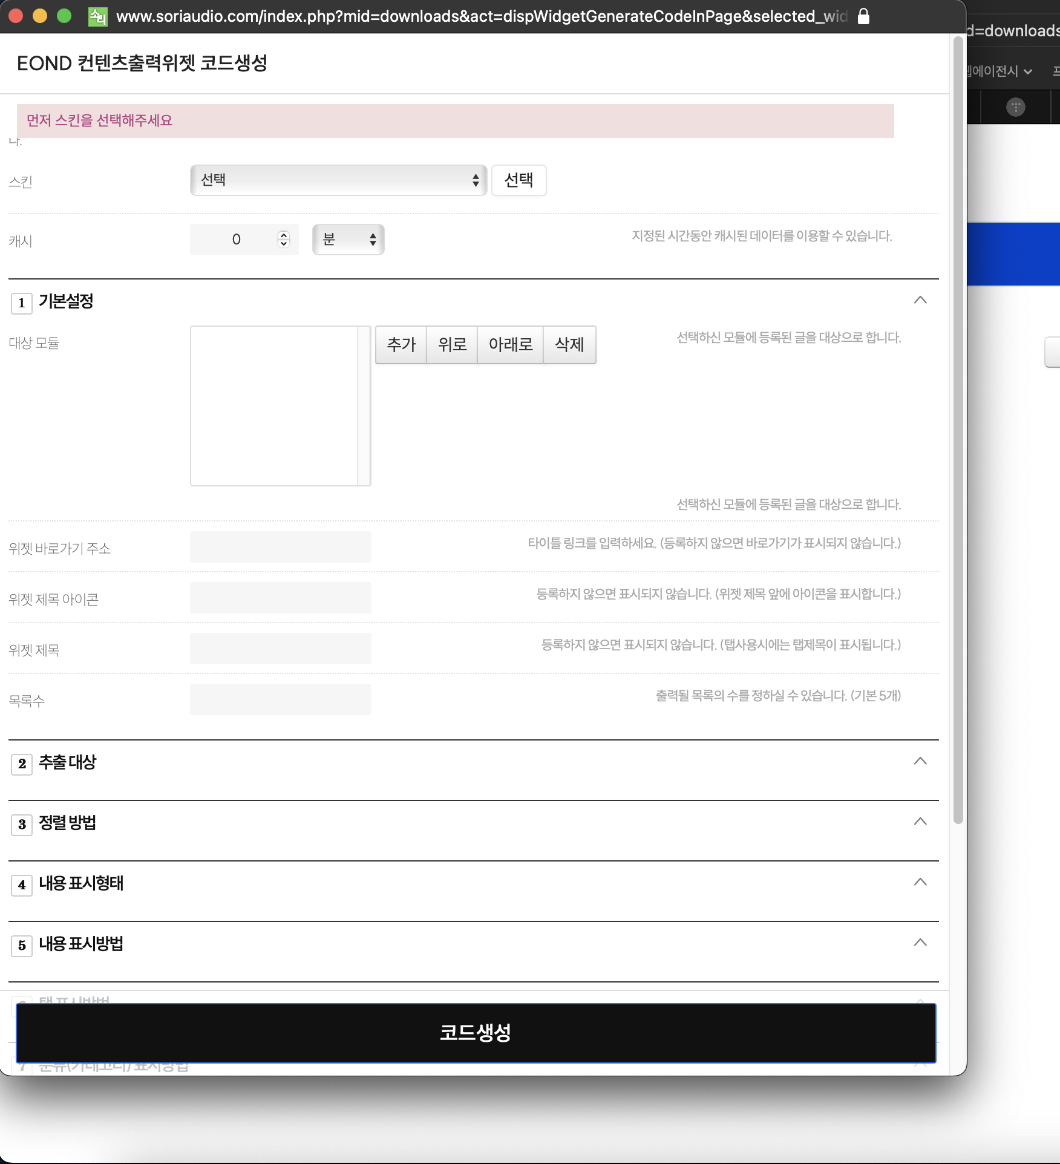
Task: Click the blue banner in background window
Action: [1013, 254]
